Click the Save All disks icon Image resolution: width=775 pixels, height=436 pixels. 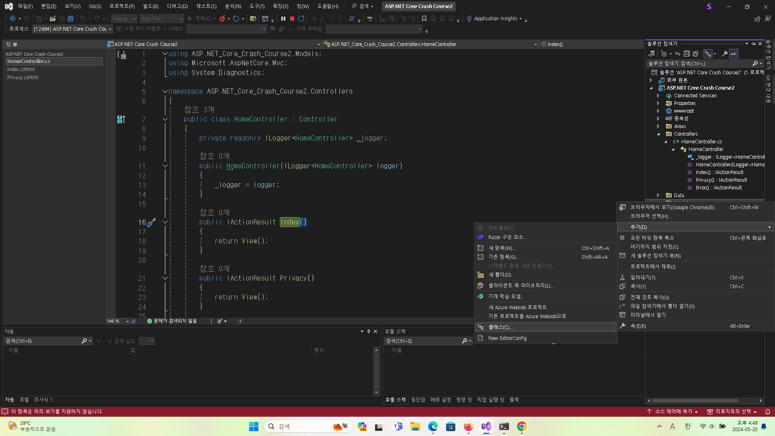70,19
